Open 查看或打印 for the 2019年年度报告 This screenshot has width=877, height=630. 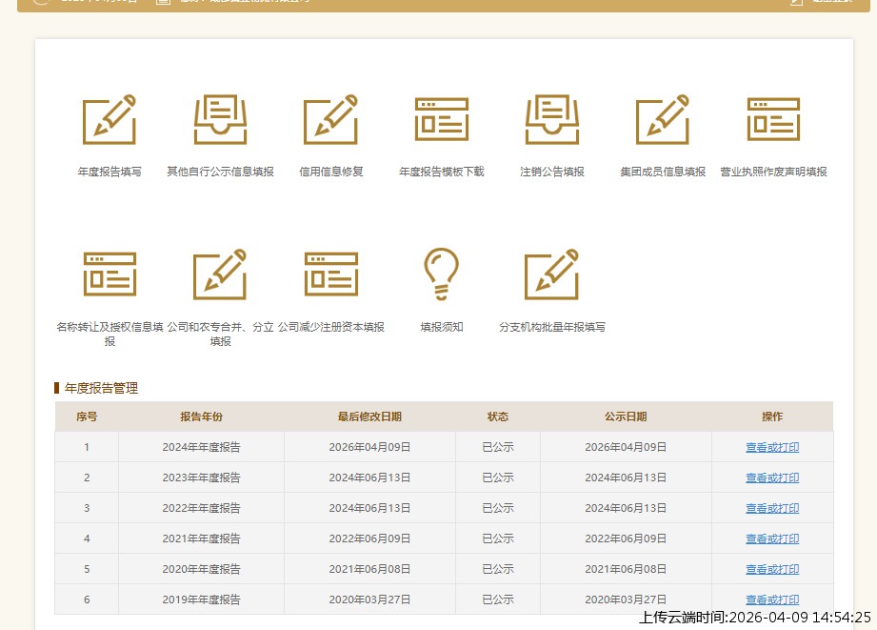(x=772, y=600)
